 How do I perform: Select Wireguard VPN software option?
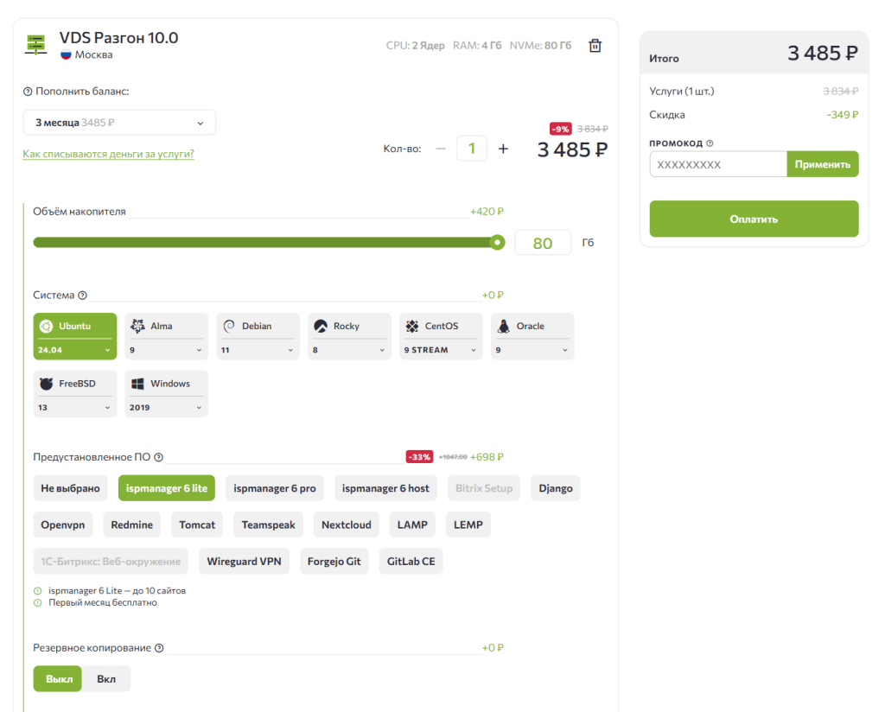point(244,561)
